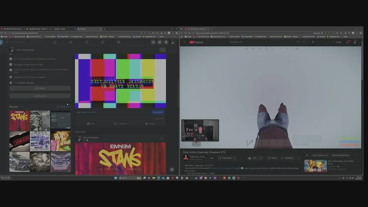Like the Technical Difficulties post
Image resolution: width=368 pixels, height=207 pixels.
[91, 124]
